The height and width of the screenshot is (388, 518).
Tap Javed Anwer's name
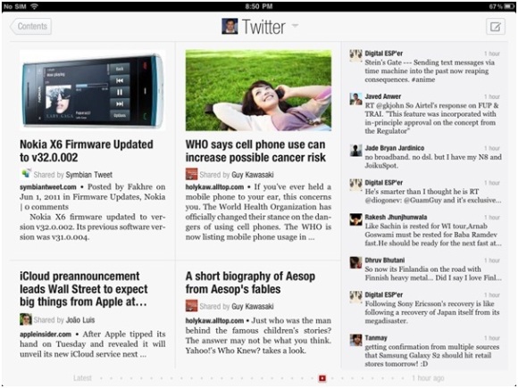[382, 96]
